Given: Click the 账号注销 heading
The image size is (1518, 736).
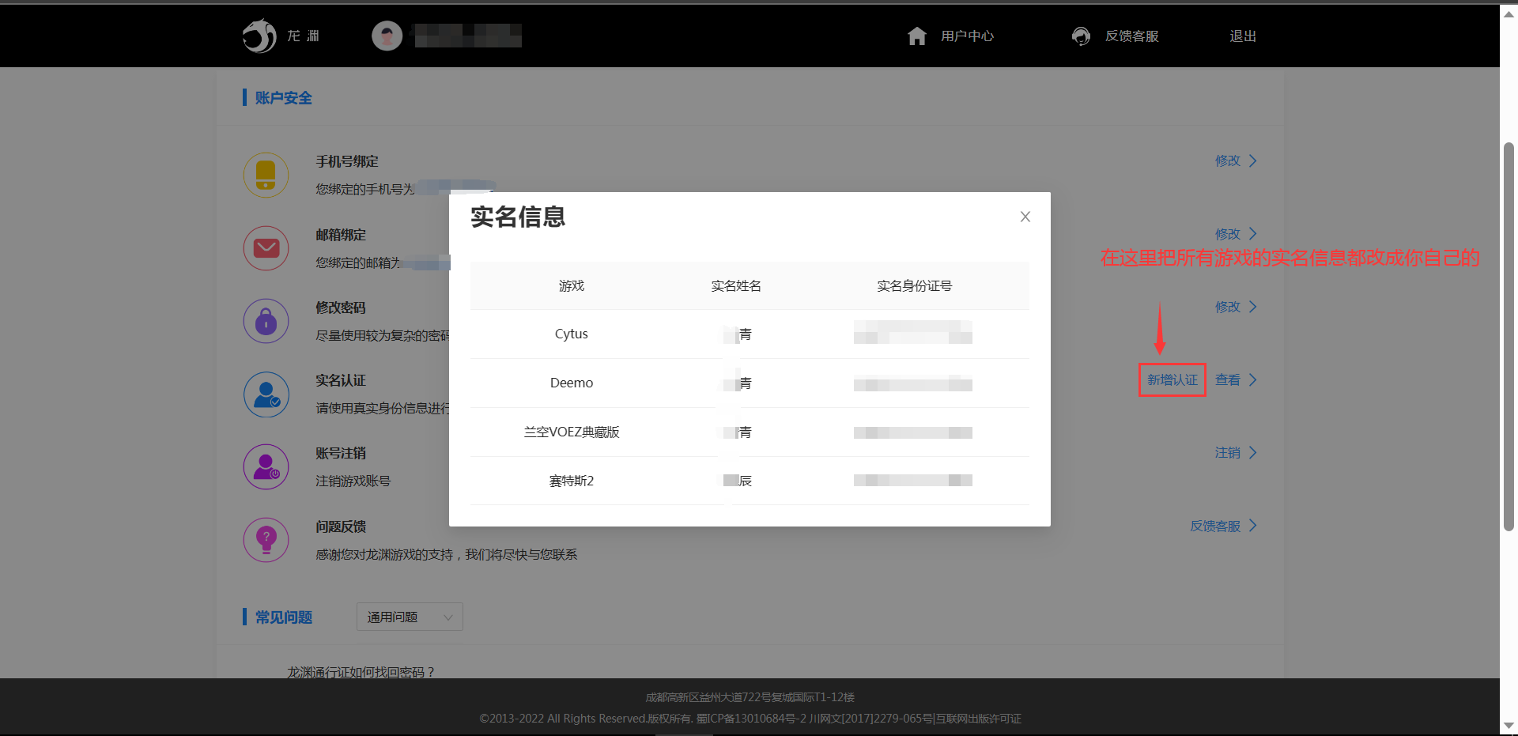Looking at the screenshot, I should (x=341, y=453).
